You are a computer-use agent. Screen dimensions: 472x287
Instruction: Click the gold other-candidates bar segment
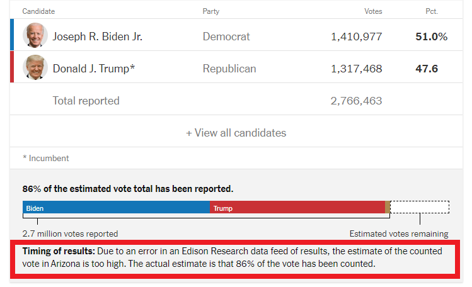coord(388,207)
